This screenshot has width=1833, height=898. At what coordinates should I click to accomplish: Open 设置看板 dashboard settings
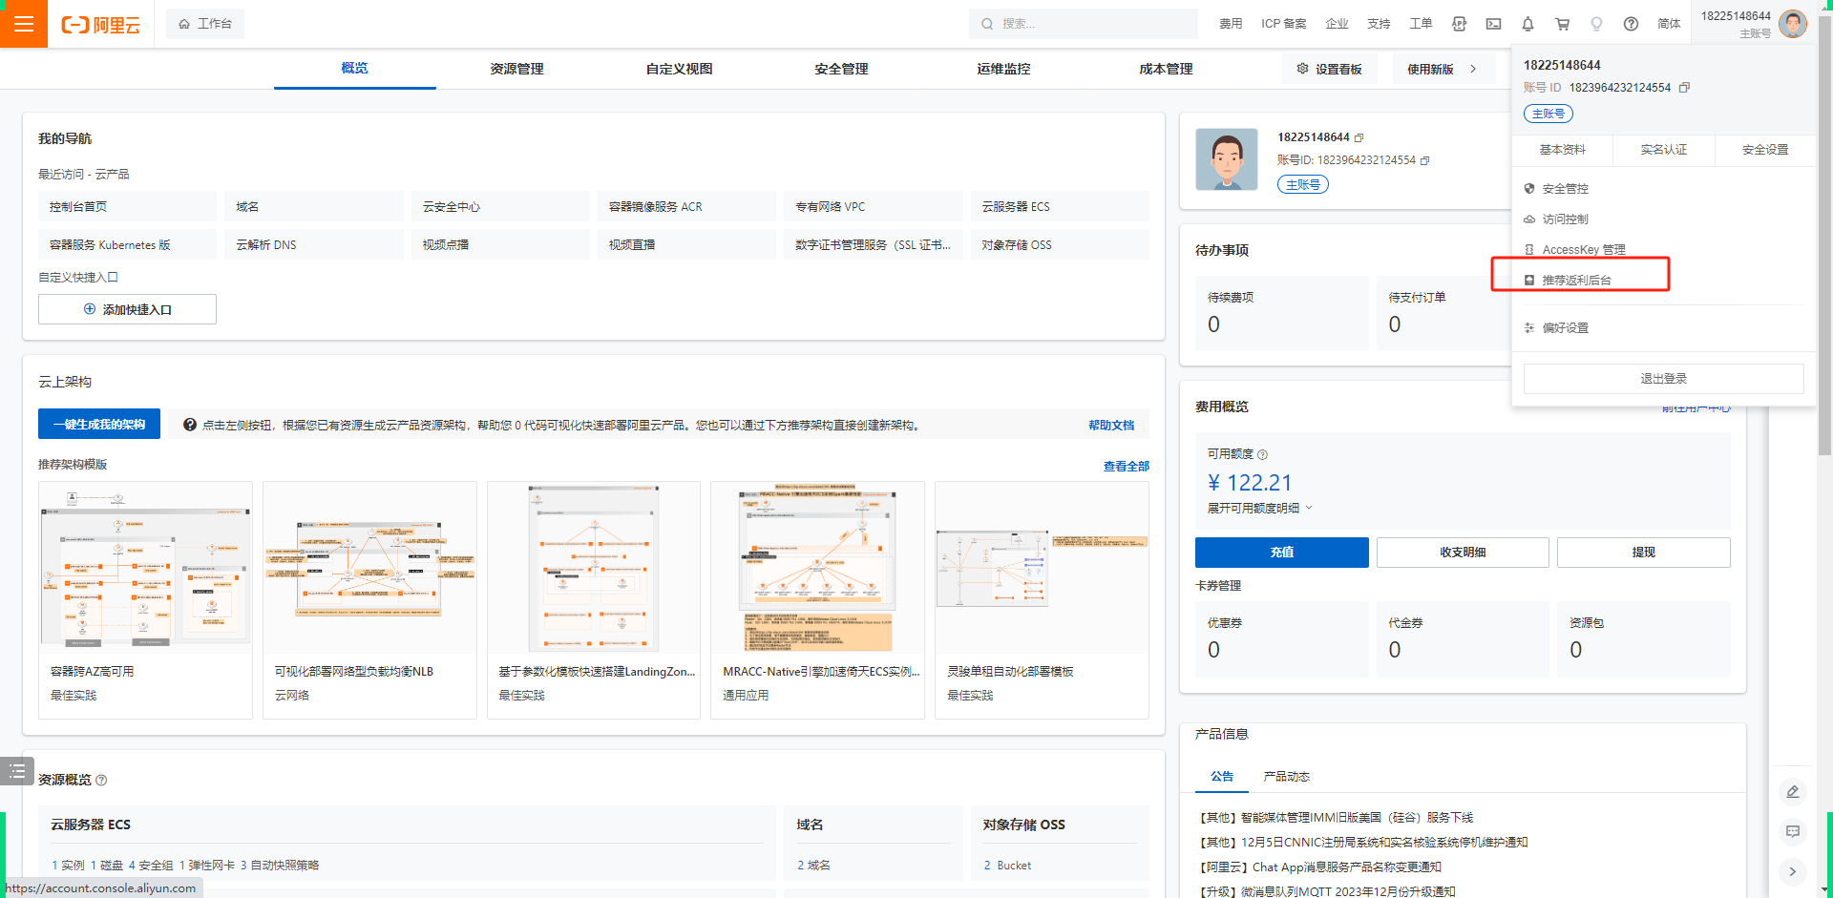[1330, 69]
